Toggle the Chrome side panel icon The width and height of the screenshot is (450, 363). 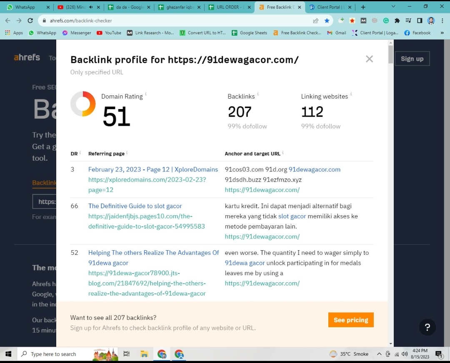[420, 20]
